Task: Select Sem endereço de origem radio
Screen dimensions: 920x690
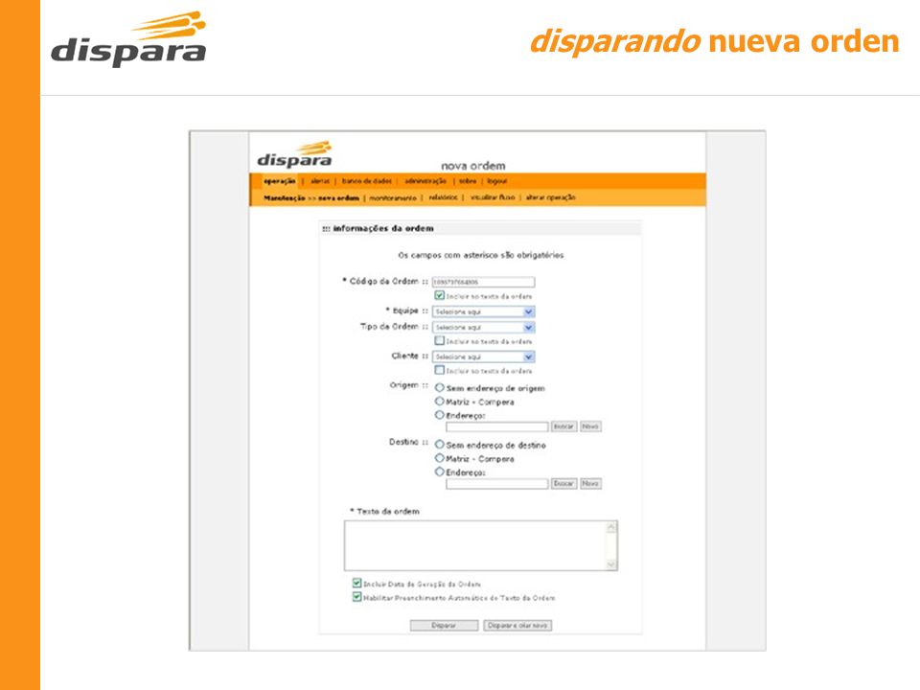Action: [440, 388]
